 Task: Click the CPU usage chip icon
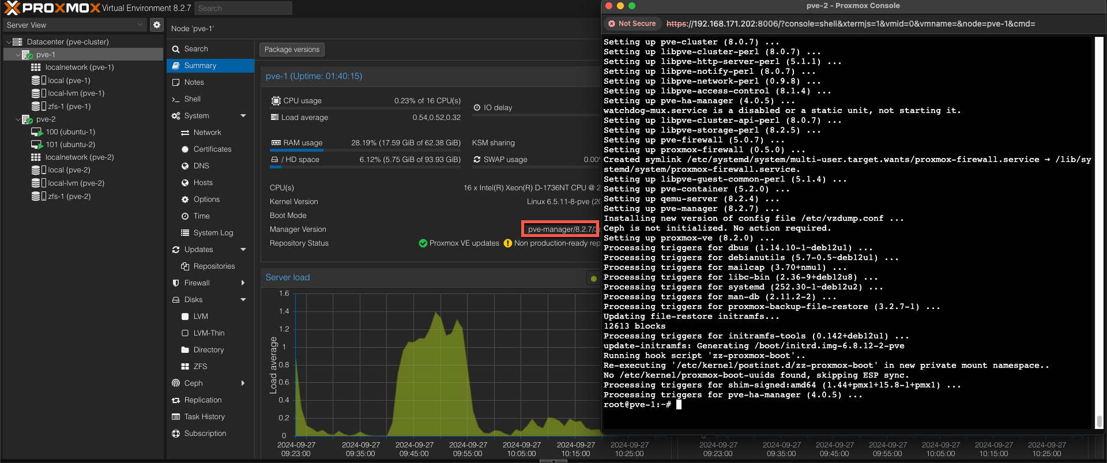[x=276, y=100]
